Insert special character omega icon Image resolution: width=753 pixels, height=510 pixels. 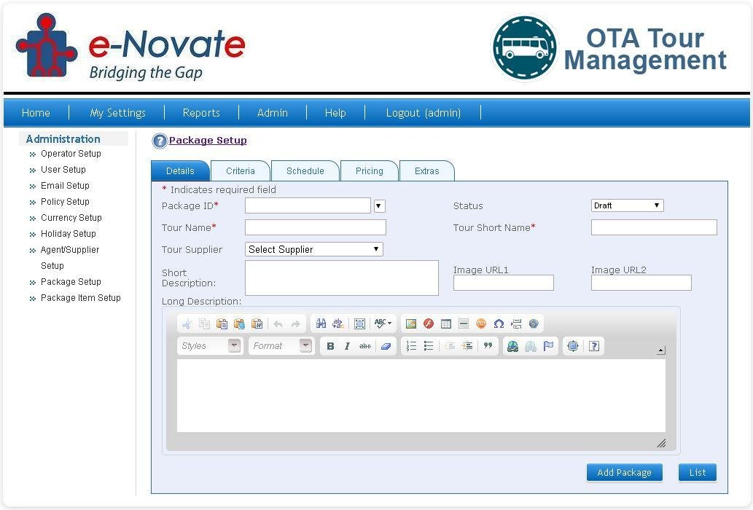click(x=499, y=324)
